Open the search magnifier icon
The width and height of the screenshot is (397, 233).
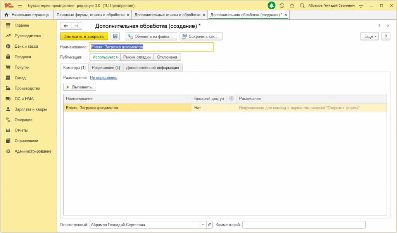[x=302, y=5]
